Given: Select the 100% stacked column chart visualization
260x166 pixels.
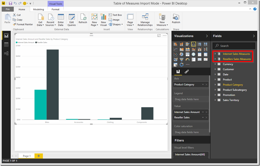Looking at the screenshot, I should click(x=206, y=44).
